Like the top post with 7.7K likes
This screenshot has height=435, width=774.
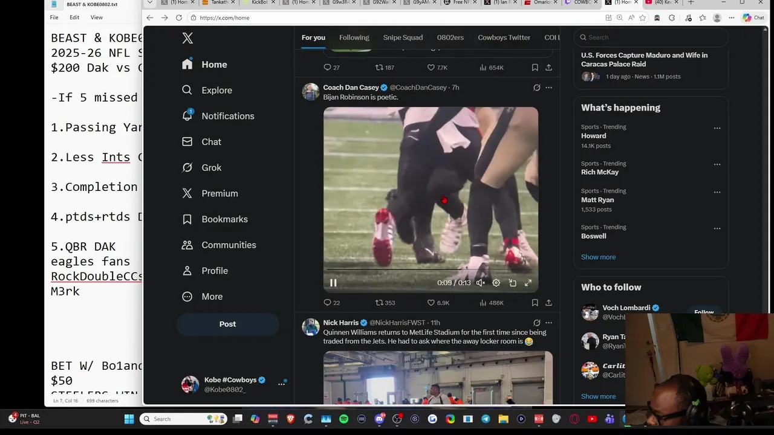point(437,68)
